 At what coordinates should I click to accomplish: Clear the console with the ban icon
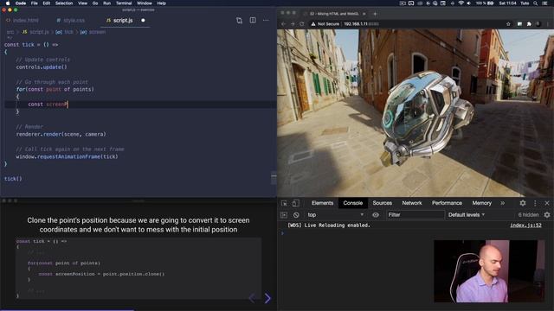coord(296,215)
